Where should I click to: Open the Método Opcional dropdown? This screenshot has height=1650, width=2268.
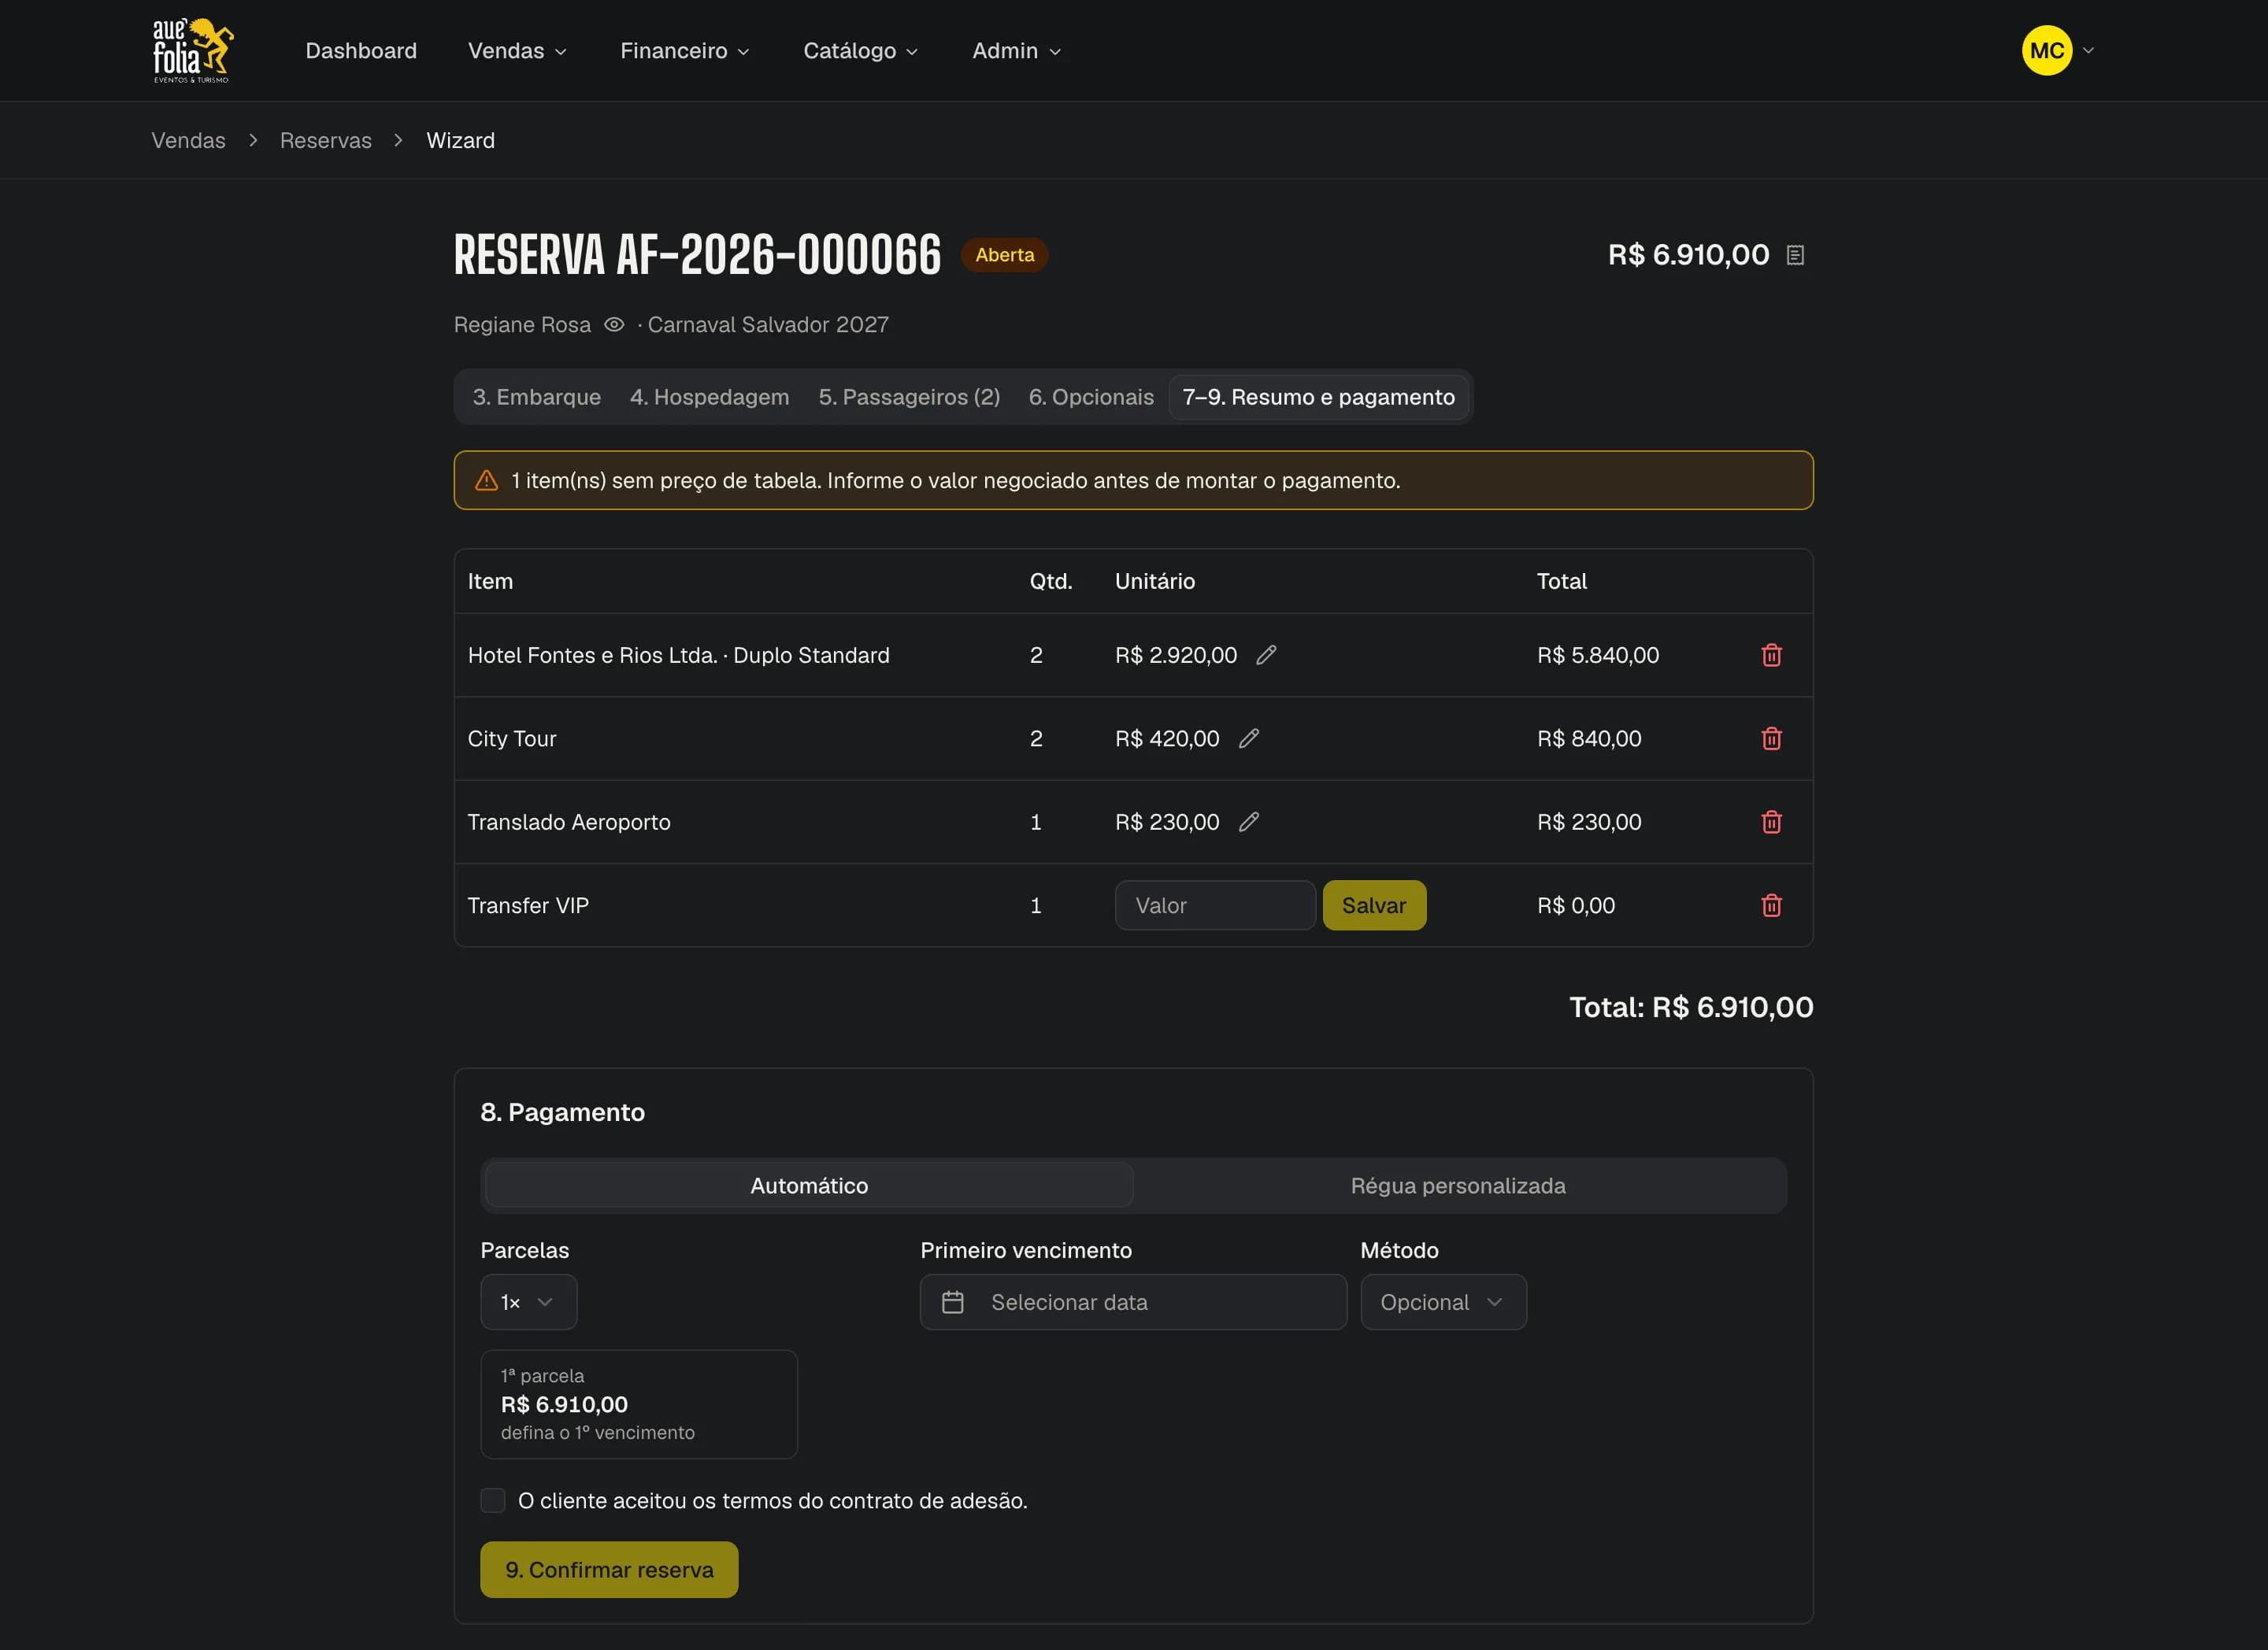tap(1443, 1302)
